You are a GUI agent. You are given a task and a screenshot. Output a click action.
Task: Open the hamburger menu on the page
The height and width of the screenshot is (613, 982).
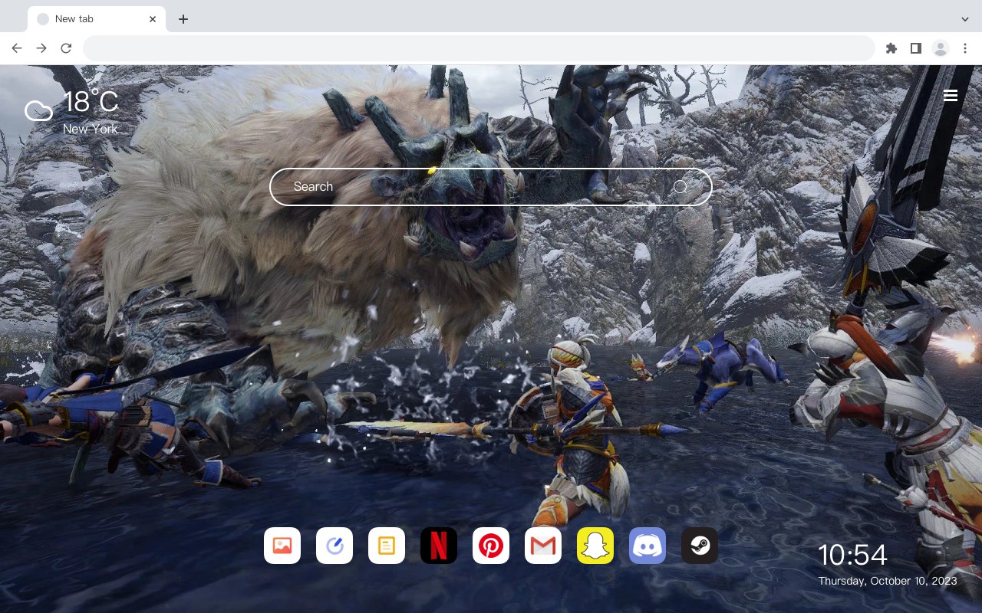(951, 96)
